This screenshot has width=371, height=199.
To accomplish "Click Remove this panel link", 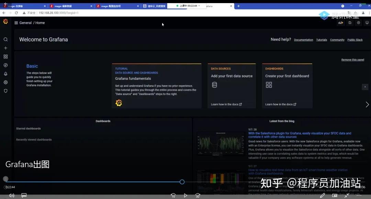I will pyautogui.click(x=352, y=59).
